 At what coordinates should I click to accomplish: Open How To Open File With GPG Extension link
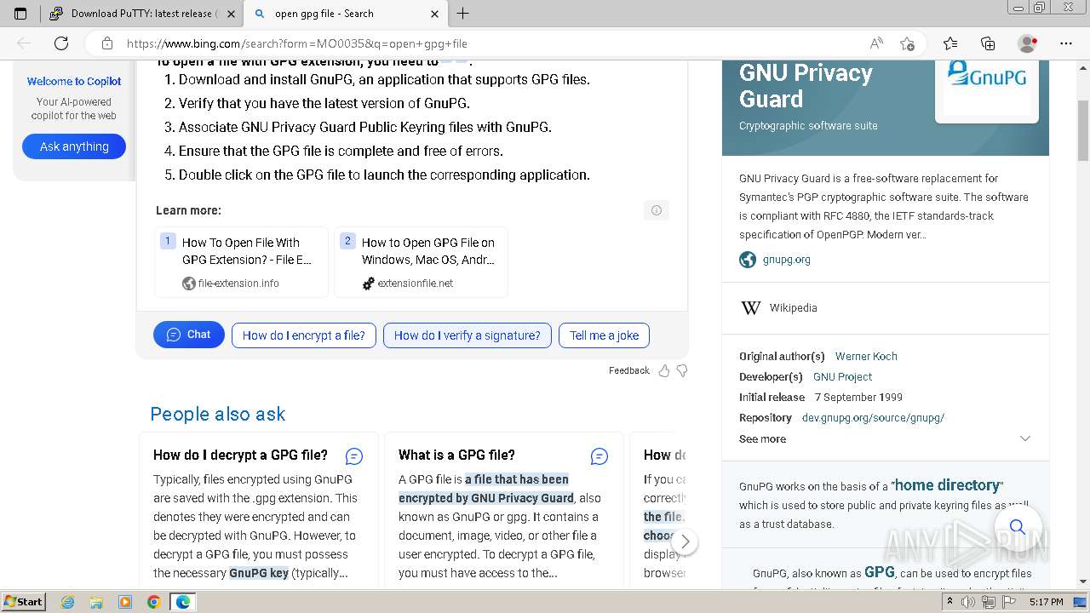tap(242, 262)
